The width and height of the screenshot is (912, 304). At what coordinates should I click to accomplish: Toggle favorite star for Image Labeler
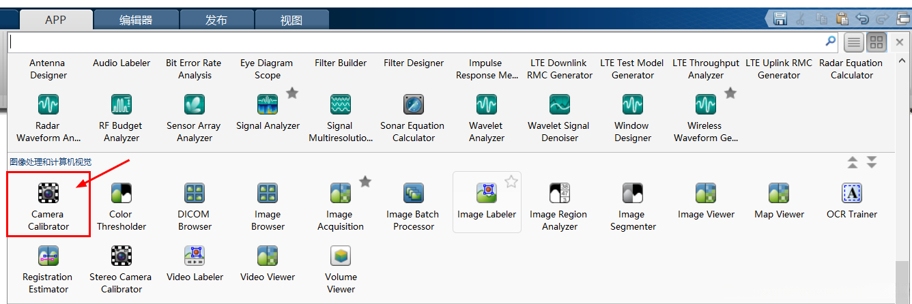(511, 181)
